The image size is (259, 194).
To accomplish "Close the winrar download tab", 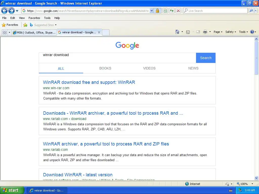I will click(x=99, y=32).
